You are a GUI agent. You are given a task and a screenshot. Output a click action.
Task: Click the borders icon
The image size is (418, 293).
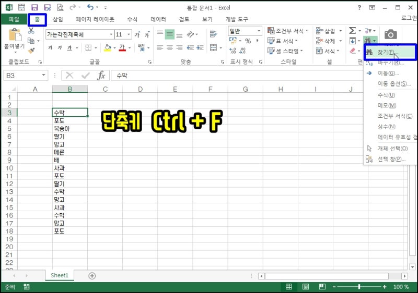click(88, 48)
